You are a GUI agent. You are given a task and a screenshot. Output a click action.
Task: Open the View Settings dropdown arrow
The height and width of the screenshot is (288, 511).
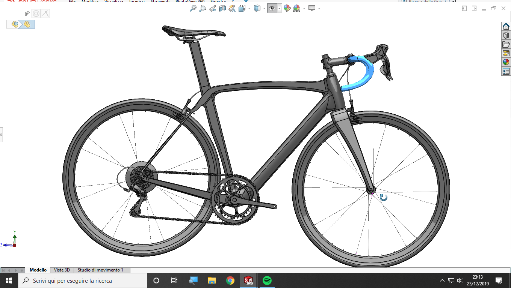click(319, 9)
